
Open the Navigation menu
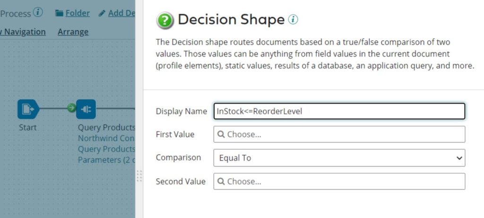(24, 32)
